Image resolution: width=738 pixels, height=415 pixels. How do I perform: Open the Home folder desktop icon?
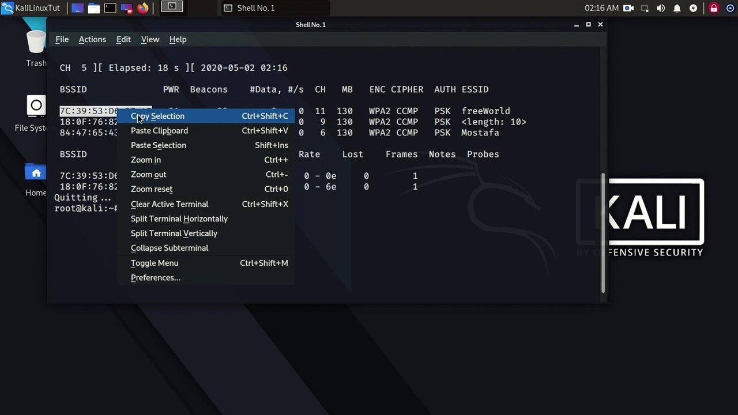(36, 179)
